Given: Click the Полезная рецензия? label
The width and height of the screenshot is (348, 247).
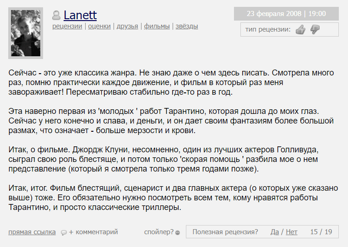Looking at the screenshot, I should [225, 232].
